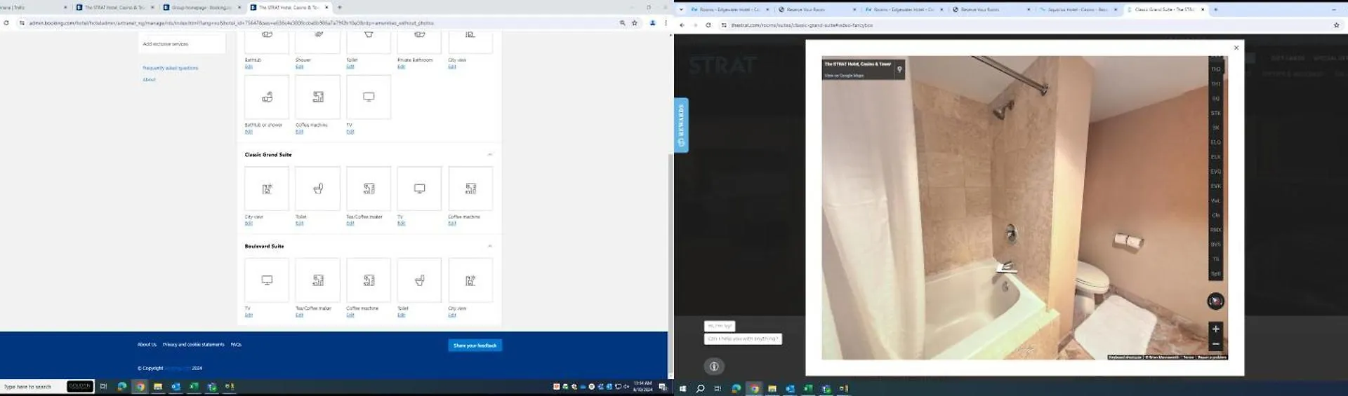
Task: Open Privacy and cookie statements in footer
Action: pos(194,345)
